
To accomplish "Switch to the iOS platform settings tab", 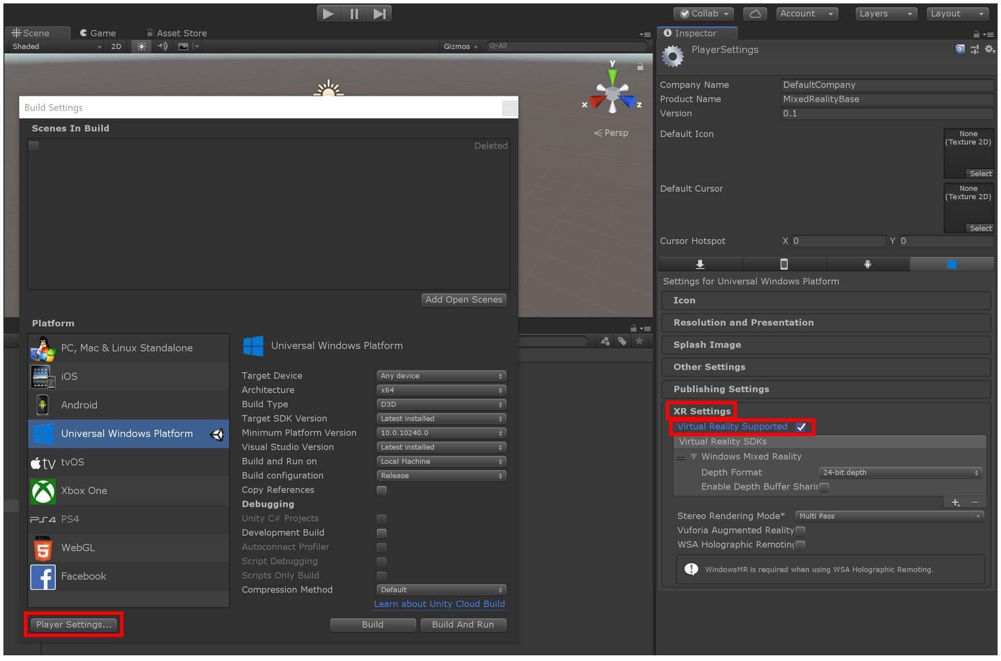I will (785, 264).
